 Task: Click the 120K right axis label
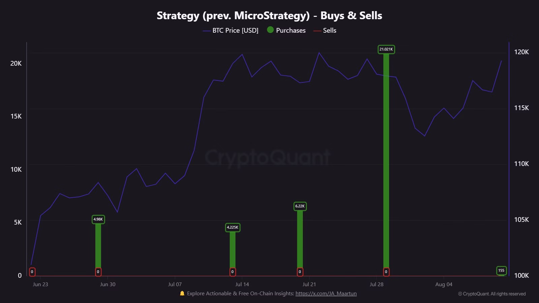[x=521, y=52]
